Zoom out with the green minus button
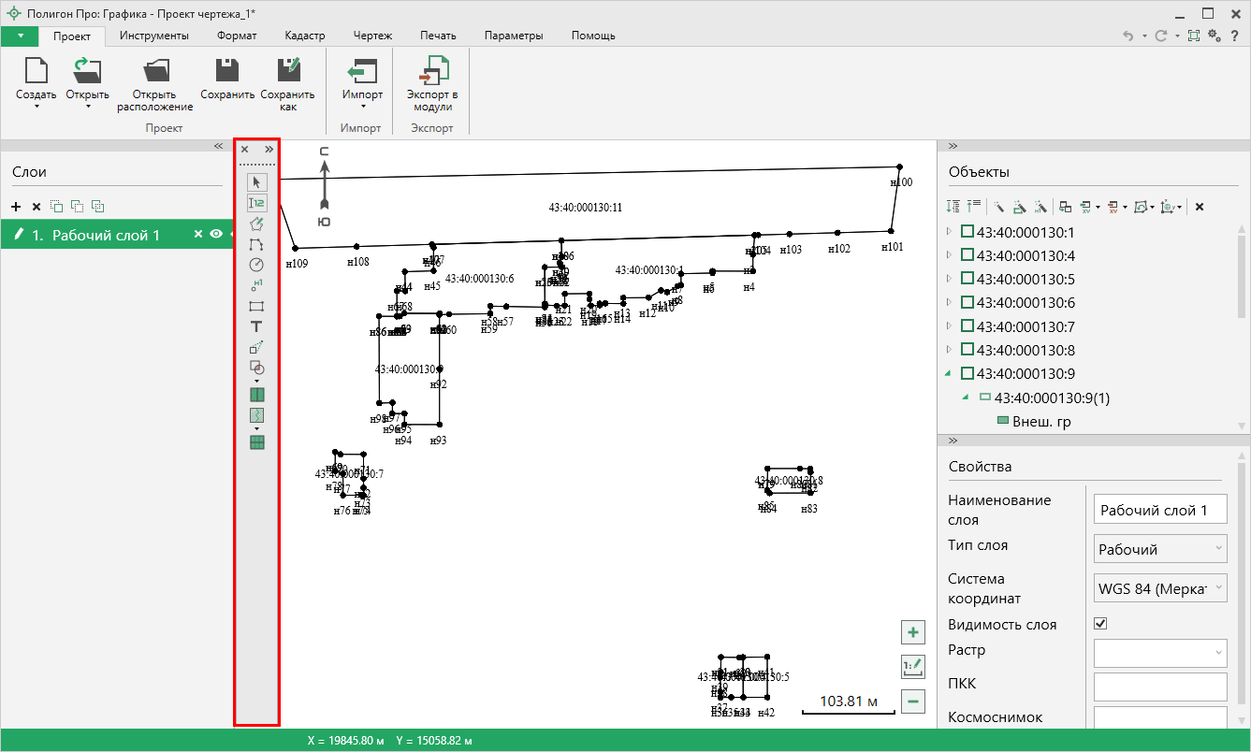1251x752 pixels. [x=913, y=701]
